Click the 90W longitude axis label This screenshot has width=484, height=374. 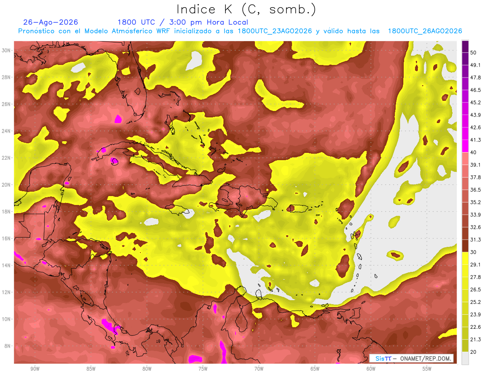tap(35, 369)
